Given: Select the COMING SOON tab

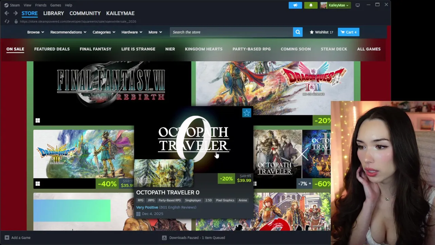Looking at the screenshot, I should coord(296,49).
